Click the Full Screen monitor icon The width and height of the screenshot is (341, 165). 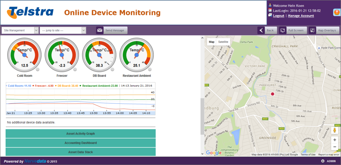pyautogui.click(x=283, y=30)
